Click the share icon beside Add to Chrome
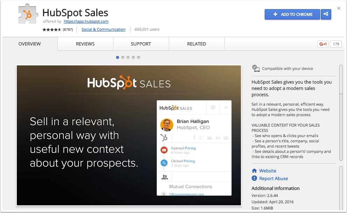 [326, 14]
